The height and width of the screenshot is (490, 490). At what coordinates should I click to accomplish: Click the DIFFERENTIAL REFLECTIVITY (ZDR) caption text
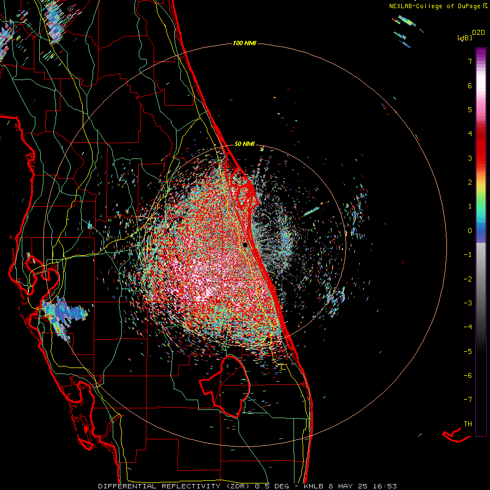click(175, 486)
